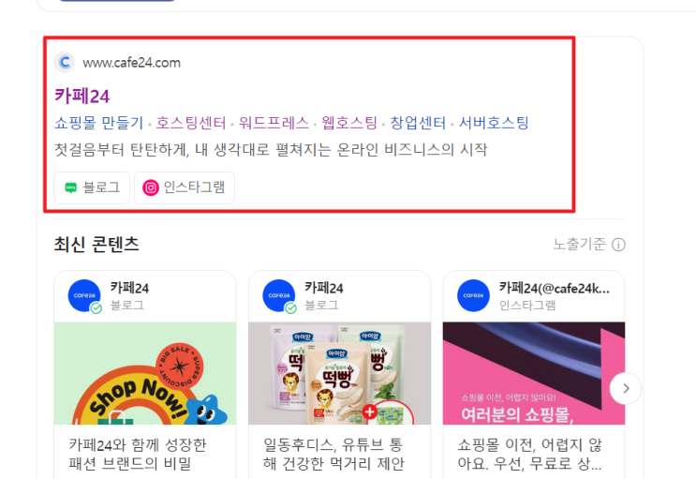This screenshot has height=479, width=696.
Task: Open the 블로그 chip with green blog icon
Action: point(92,187)
